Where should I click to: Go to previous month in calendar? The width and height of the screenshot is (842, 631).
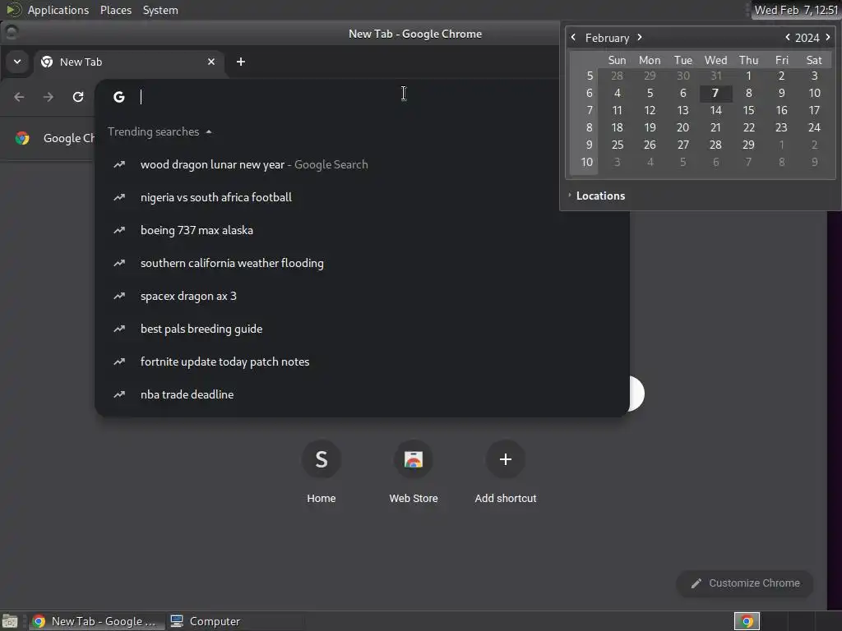click(573, 38)
